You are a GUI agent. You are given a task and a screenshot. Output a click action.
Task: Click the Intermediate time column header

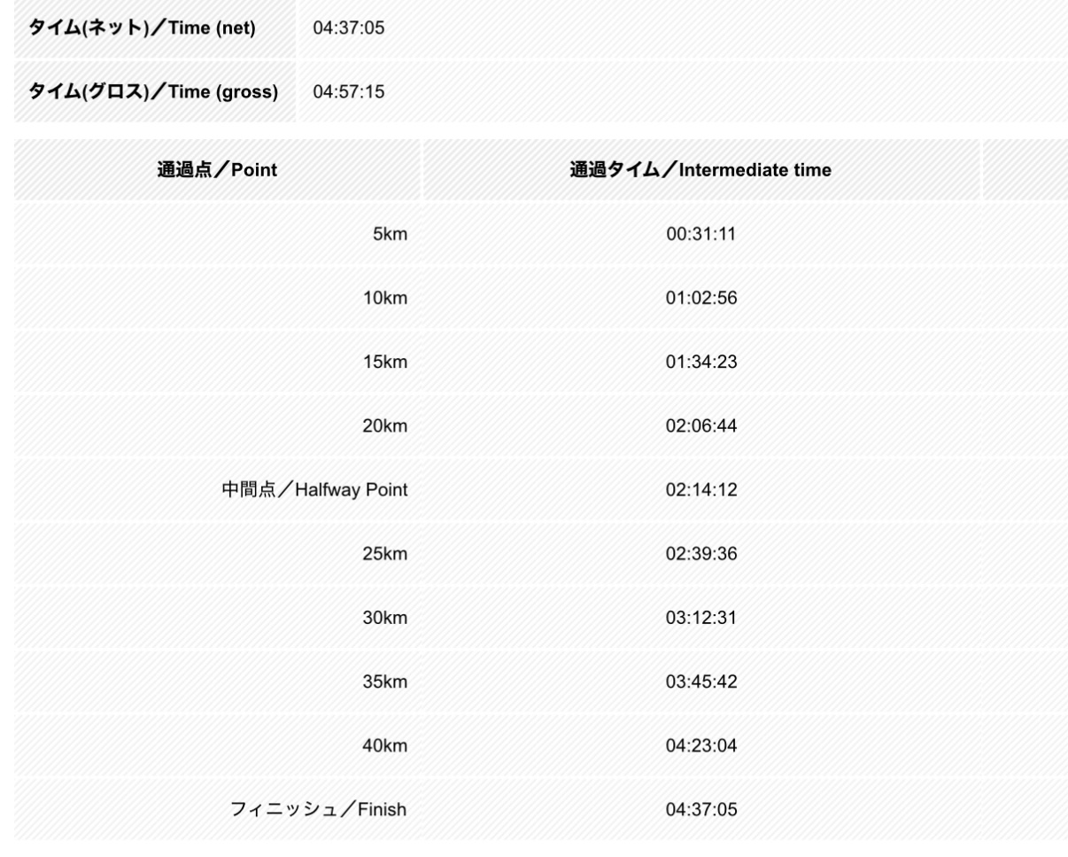coord(700,170)
